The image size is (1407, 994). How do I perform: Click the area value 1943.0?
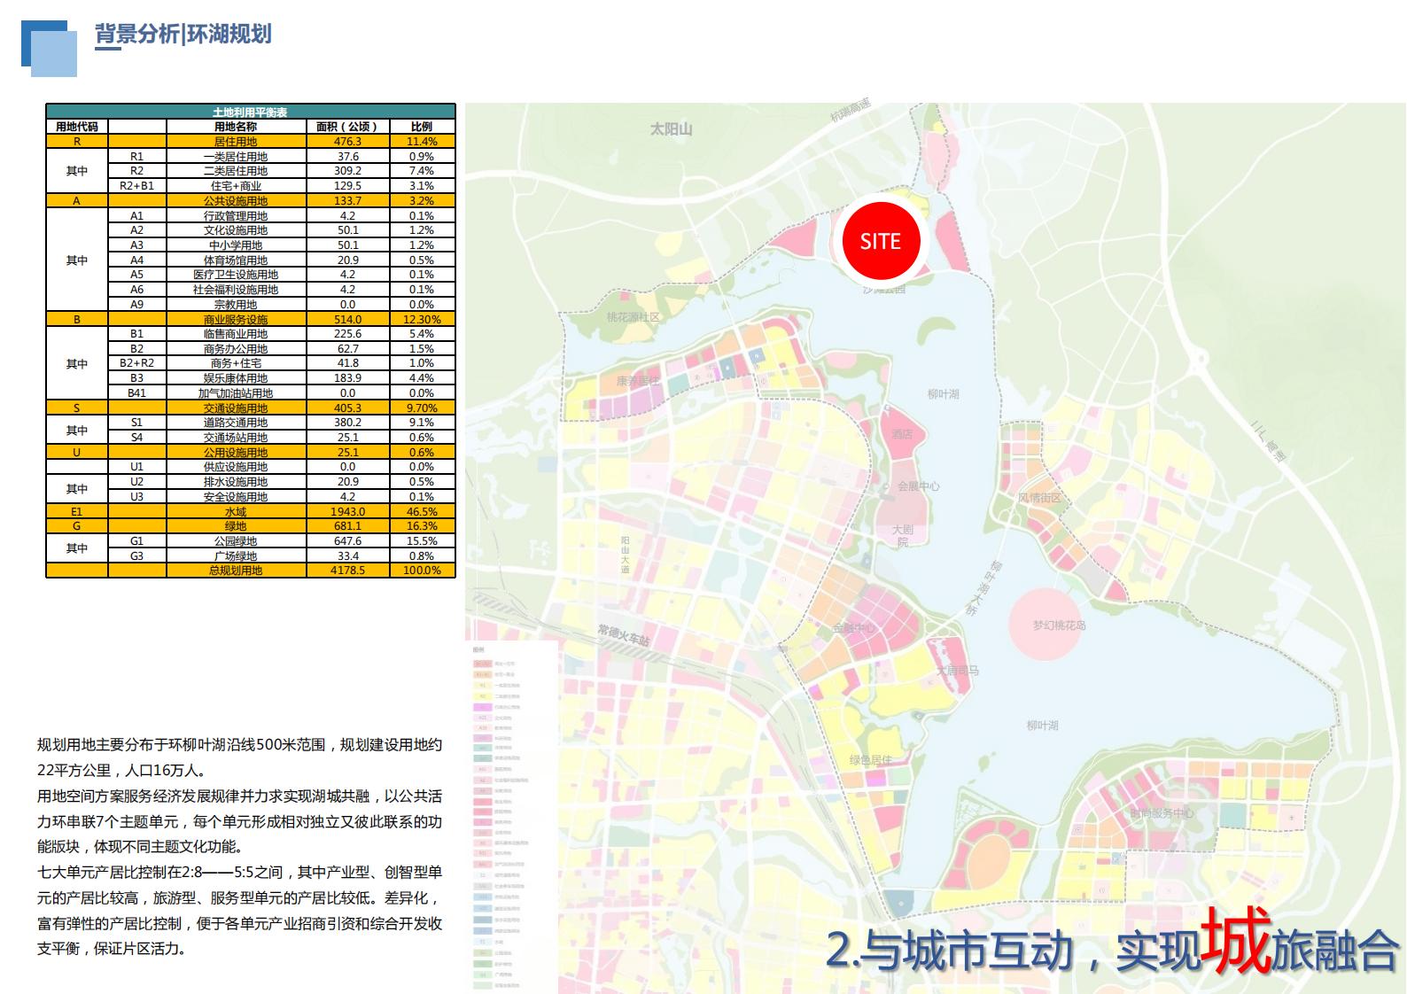click(x=347, y=512)
